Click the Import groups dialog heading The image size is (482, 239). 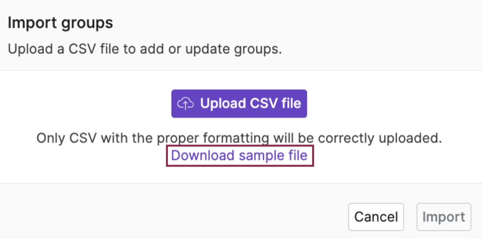pos(60,23)
